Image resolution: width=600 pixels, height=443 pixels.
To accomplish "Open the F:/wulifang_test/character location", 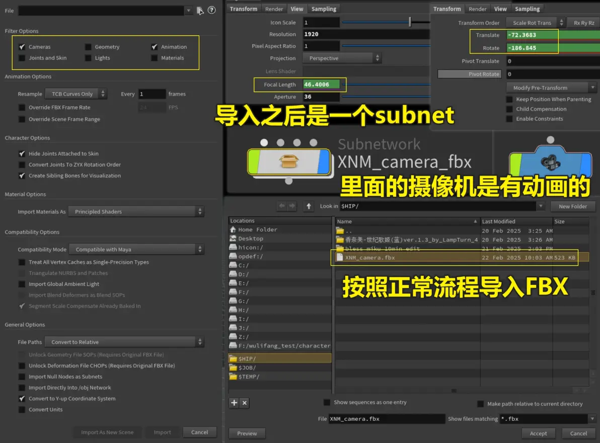I will click(280, 346).
